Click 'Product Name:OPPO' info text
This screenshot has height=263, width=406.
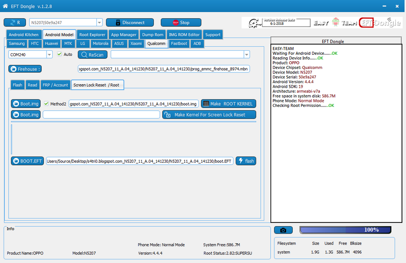click(25, 253)
